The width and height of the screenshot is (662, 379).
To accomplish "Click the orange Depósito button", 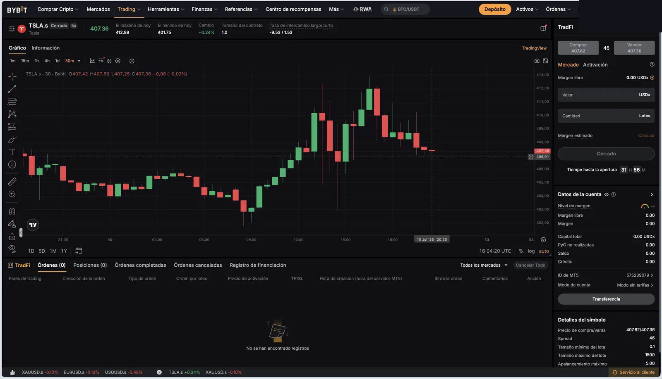I will pyautogui.click(x=495, y=9).
